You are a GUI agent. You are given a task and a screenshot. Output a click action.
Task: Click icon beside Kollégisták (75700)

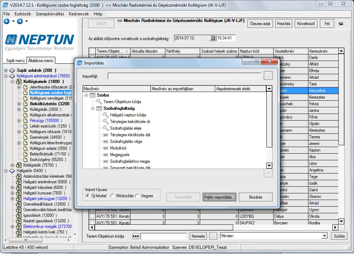tap(19, 165)
